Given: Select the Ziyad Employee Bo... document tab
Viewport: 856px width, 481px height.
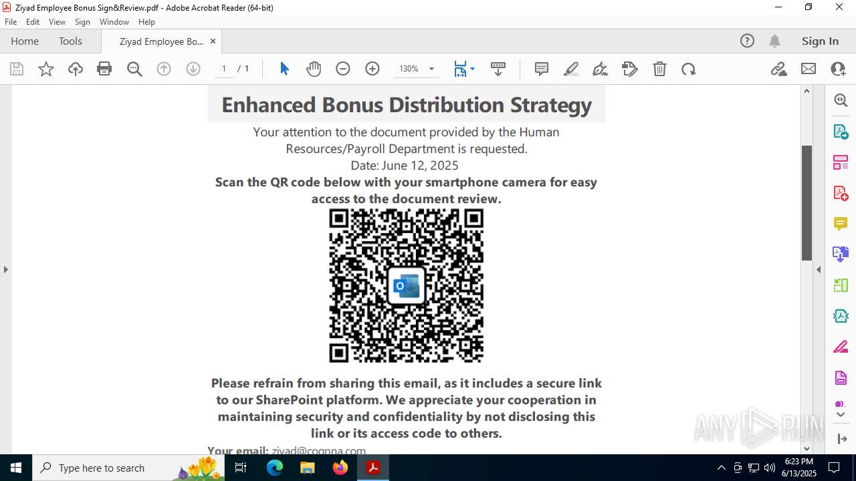Looking at the screenshot, I should click(x=161, y=41).
